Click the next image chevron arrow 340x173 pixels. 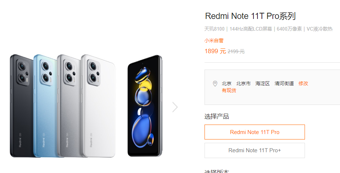point(175,107)
